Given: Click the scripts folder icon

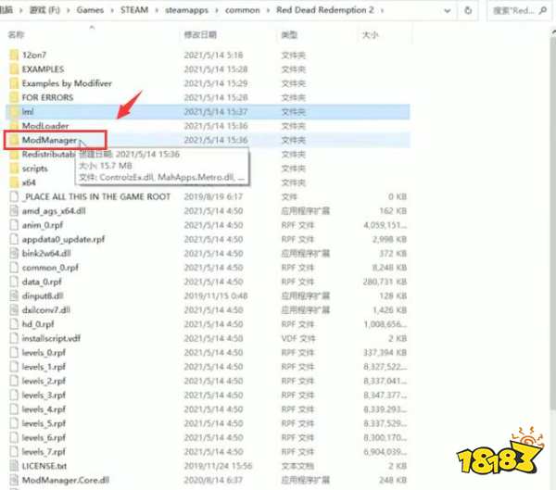Looking at the screenshot, I should [x=14, y=169].
